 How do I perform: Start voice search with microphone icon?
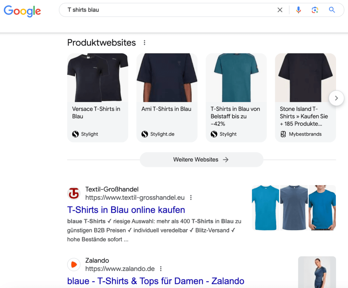tap(298, 10)
